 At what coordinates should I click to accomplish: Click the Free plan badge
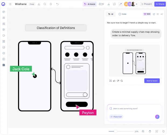coord(32,4)
